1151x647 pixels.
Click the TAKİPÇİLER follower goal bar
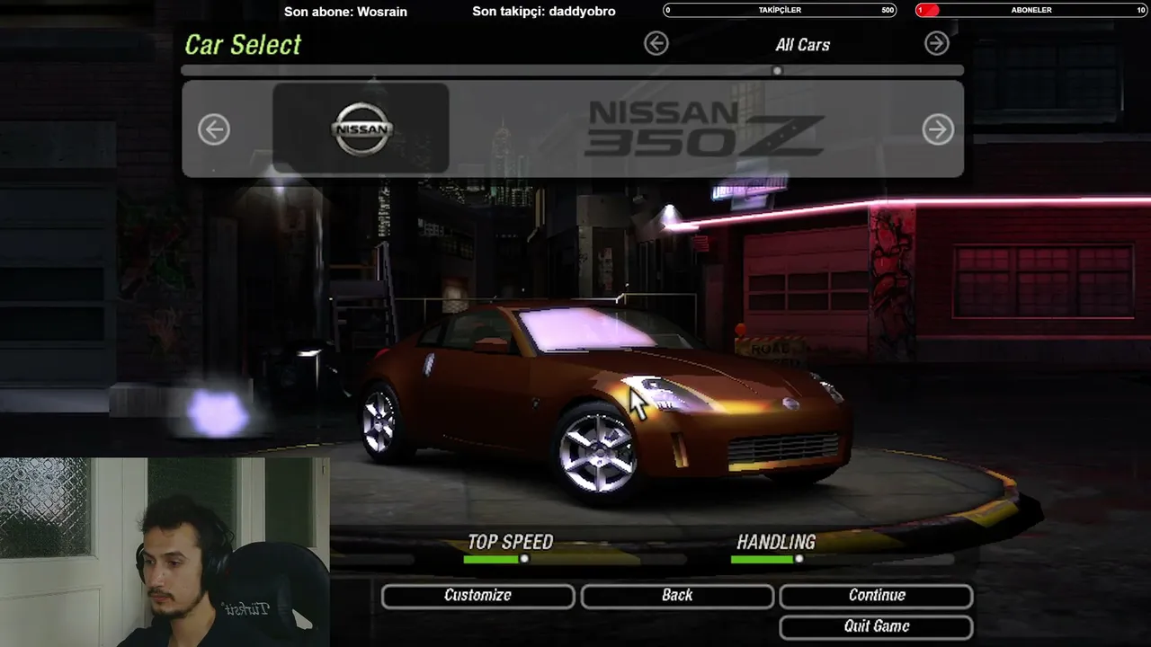pos(780,10)
